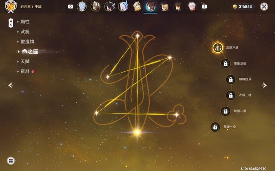The width and height of the screenshot is (275, 171).
Task: Open the 屬性 attributes menu
Action: 25,22
